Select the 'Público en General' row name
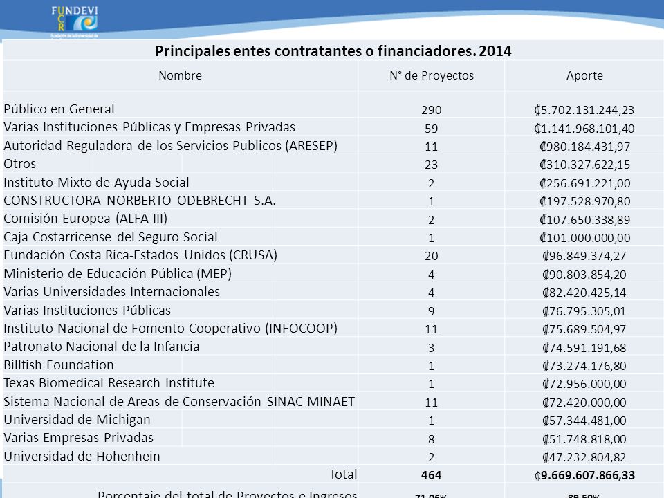The width and height of the screenshot is (664, 498). point(59,109)
